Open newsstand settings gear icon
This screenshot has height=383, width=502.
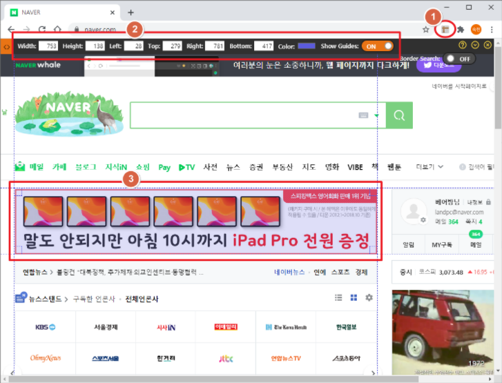pyautogui.click(x=369, y=298)
